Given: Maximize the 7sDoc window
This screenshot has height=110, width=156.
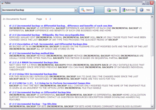Looking at the screenshot, I should click(x=148, y=3).
